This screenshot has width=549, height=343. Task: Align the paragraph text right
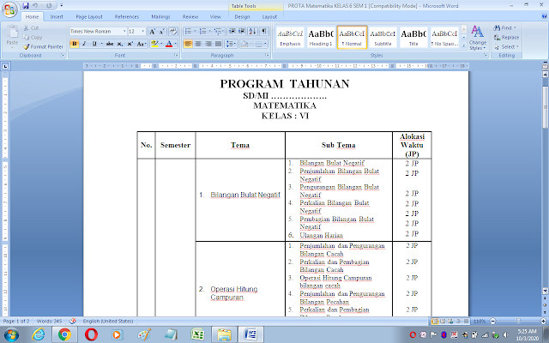[208, 44]
